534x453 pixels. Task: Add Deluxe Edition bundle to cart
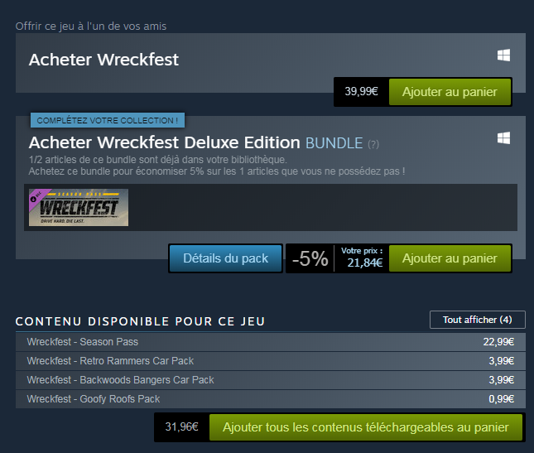450,258
